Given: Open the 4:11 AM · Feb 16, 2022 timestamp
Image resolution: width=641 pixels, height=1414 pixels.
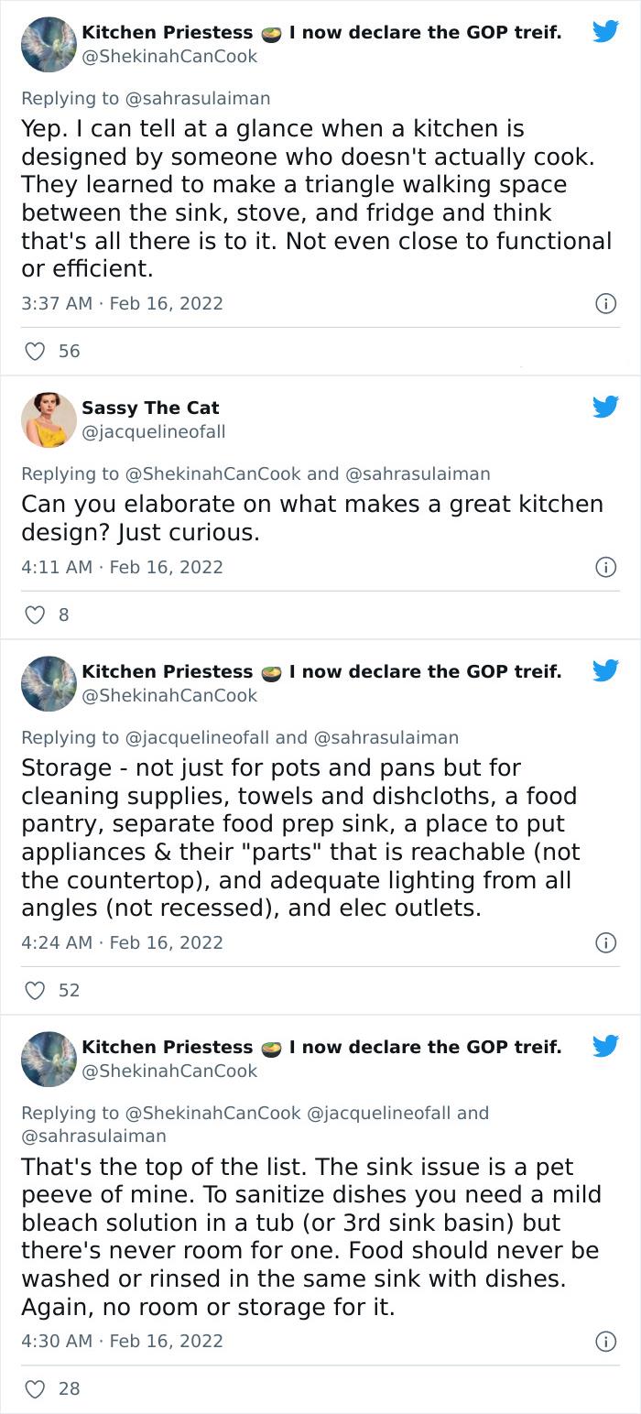Looking at the screenshot, I should [x=122, y=567].
